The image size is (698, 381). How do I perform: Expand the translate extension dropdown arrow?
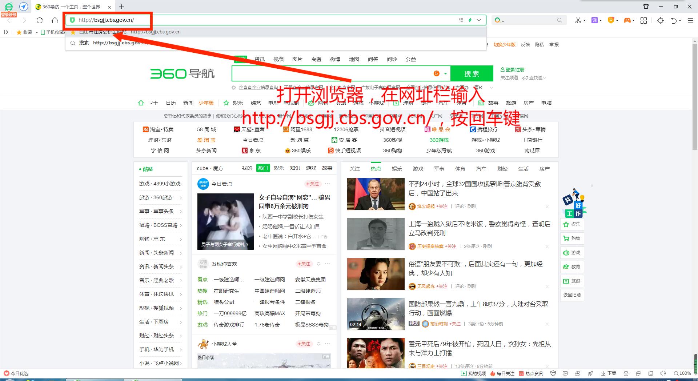click(x=601, y=21)
